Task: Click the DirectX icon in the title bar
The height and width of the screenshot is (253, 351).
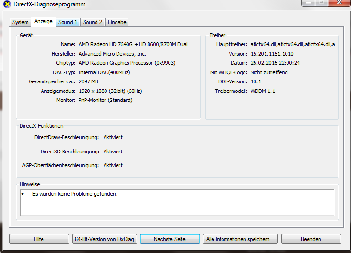Action: (6, 4)
